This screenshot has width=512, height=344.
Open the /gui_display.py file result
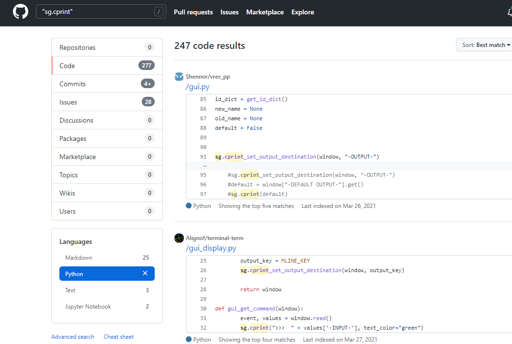point(211,248)
